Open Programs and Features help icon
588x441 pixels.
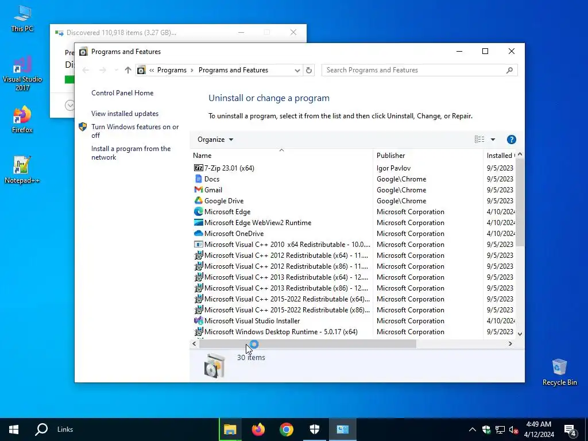point(511,140)
